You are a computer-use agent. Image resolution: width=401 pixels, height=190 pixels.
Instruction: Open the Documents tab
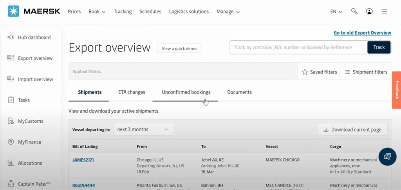(x=239, y=92)
